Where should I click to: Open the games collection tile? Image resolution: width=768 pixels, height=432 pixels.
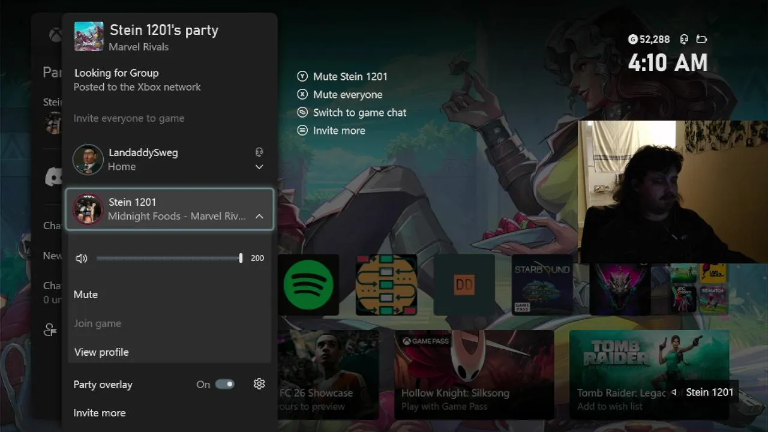(x=698, y=289)
